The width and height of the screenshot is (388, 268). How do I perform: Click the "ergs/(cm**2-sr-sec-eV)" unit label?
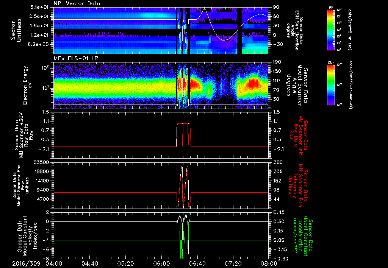(351, 84)
